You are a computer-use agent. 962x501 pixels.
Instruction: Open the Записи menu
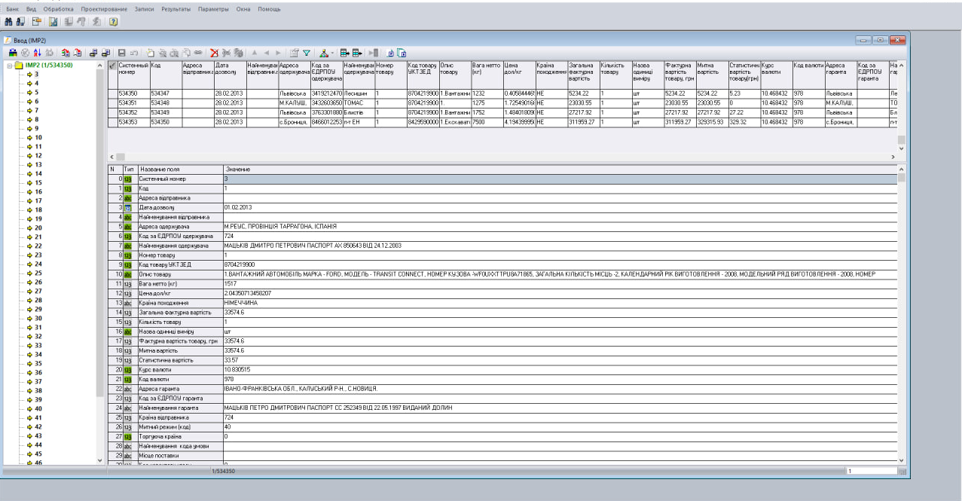(145, 9)
